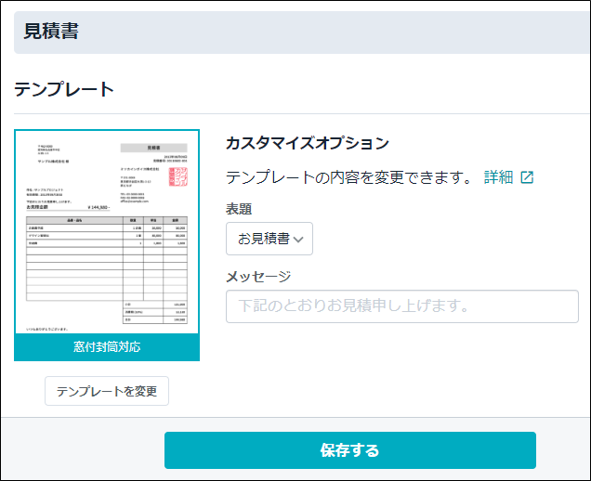Image resolution: width=591 pixels, height=481 pixels.
Task: Click the テンプレートの内容を変更できます description text
Action: tap(350, 177)
